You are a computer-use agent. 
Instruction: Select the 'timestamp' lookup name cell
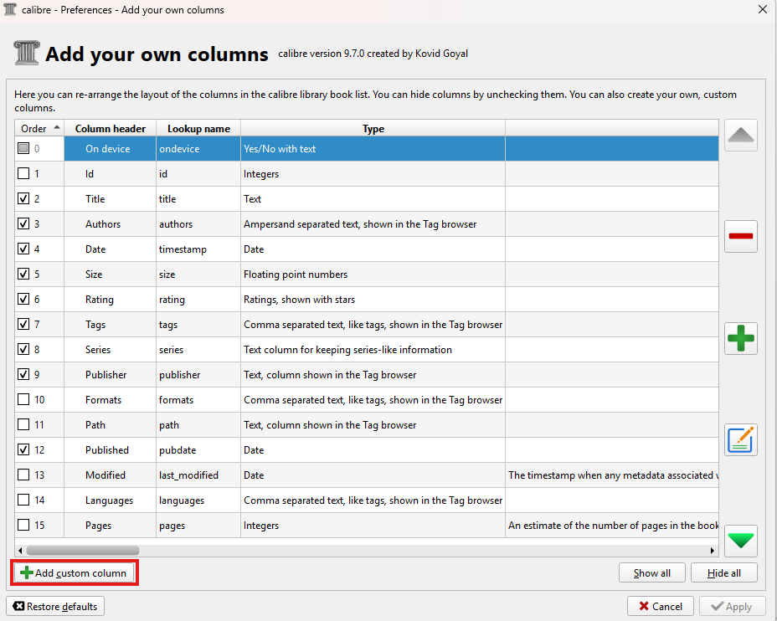(x=198, y=249)
